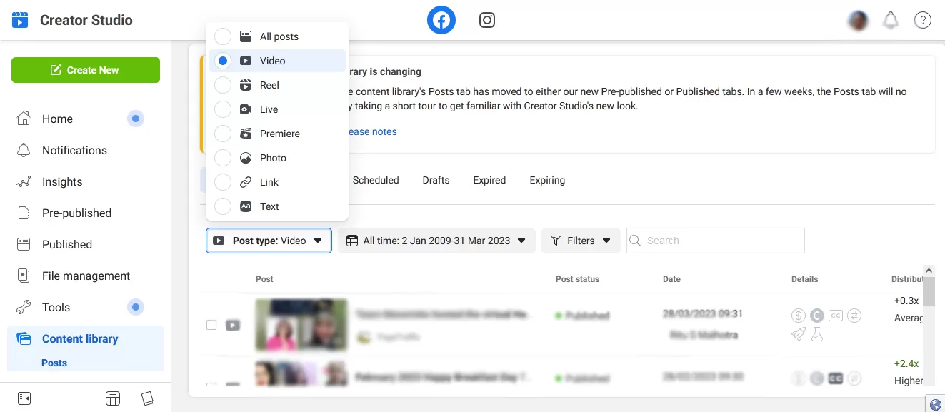Click the Home house icon in sidebar

(x=24, y=119)
